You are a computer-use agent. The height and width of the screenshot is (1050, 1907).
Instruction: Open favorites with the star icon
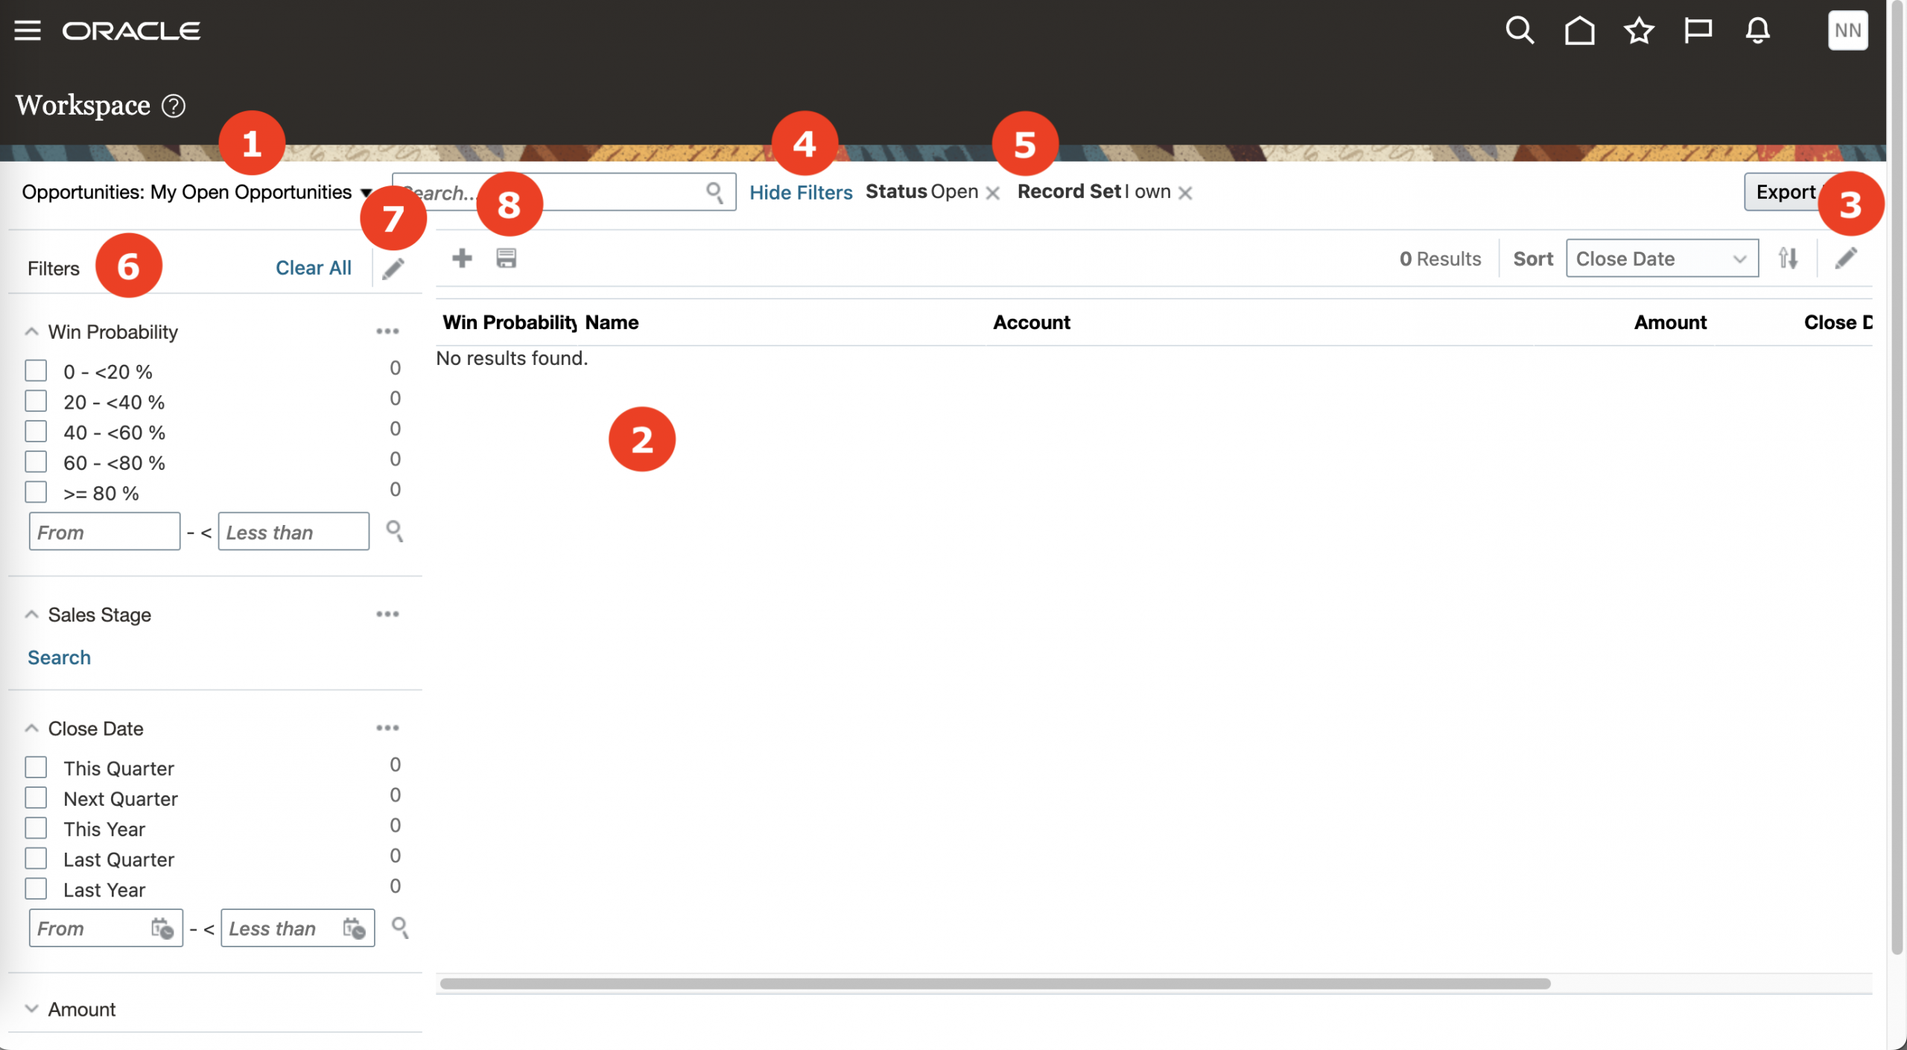pos(1638,30)
